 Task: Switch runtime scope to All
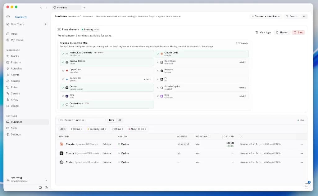[120, 120]
